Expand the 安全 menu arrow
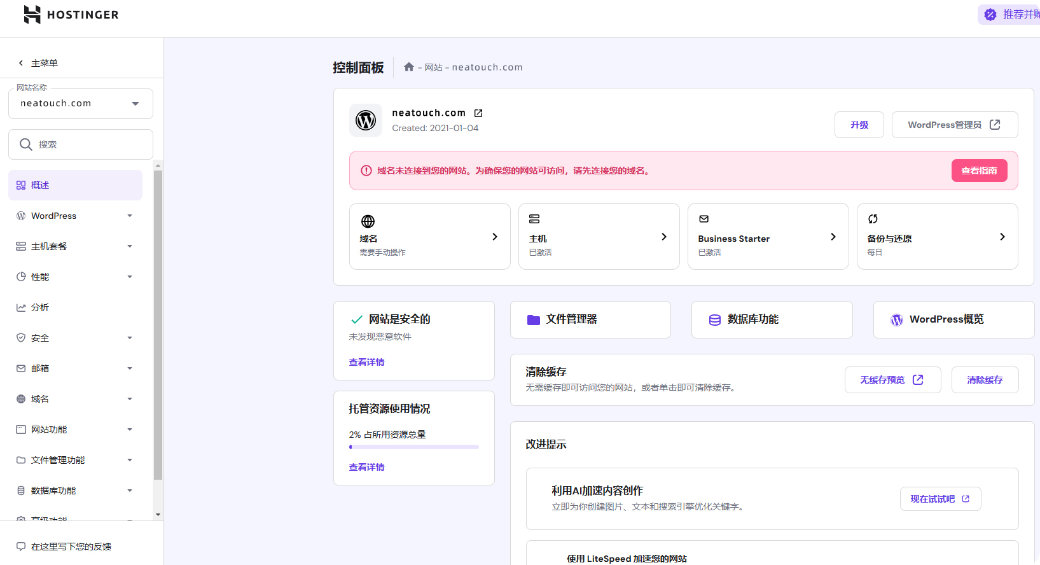This screenshot has width=1040, height=565. tap(130, 338)
